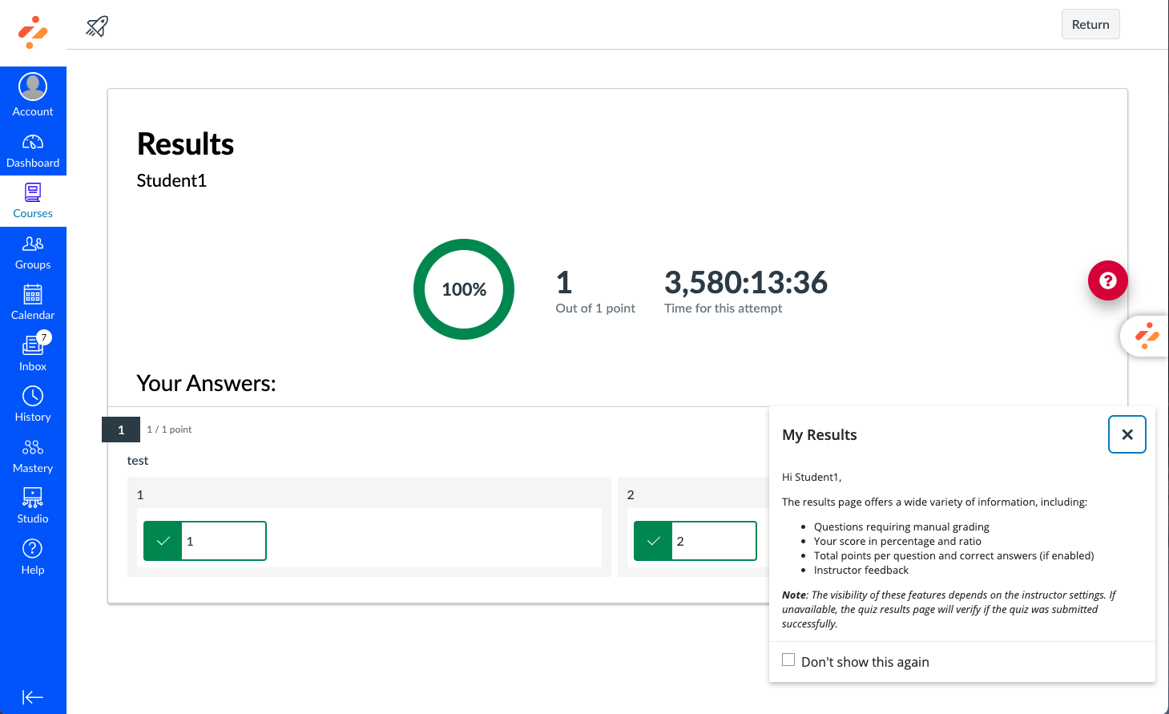
Task: Click the 'Hi Student1,' greeting
Action: [812, 477]
